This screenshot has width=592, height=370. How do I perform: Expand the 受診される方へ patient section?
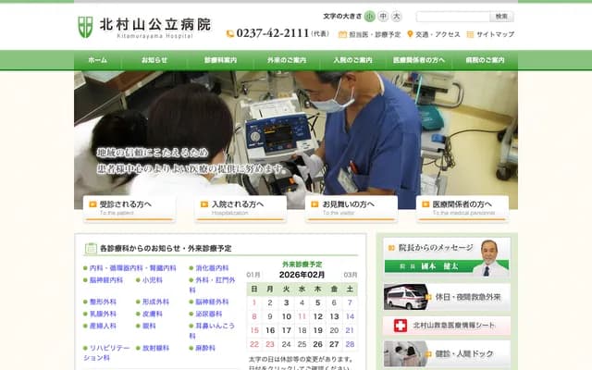tap(116, 208)
